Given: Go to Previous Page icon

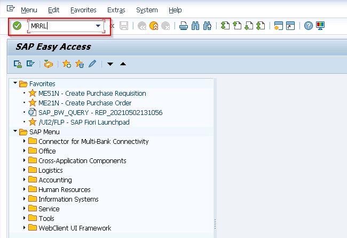Looking at the screenshot, I should (237, 26).
